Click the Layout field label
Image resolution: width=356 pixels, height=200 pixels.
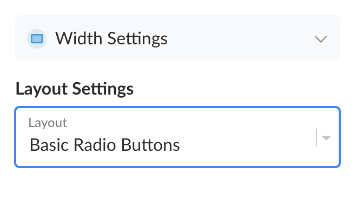[48, 123]
